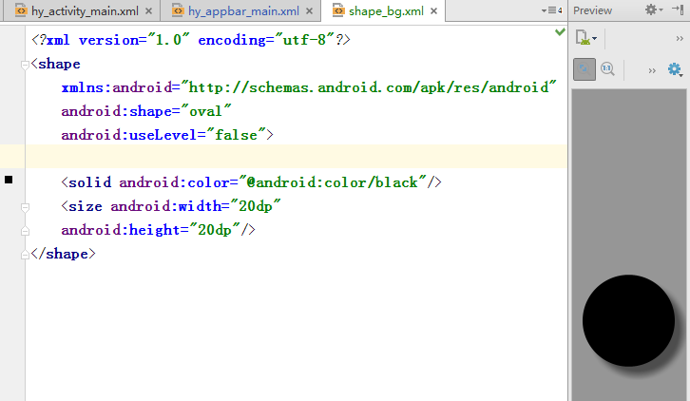Image resolution: width=690 pixels, height=401 pixels.
Task: Close the hy_activity_main.xml tab
Action: (148, 11)
